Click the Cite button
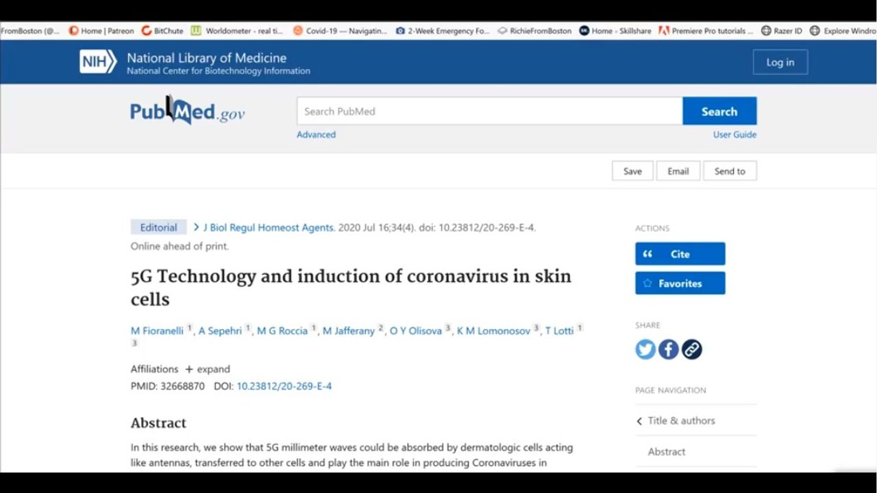The height and width of the screenshot is (493, 877). click(x=680, y=254)
